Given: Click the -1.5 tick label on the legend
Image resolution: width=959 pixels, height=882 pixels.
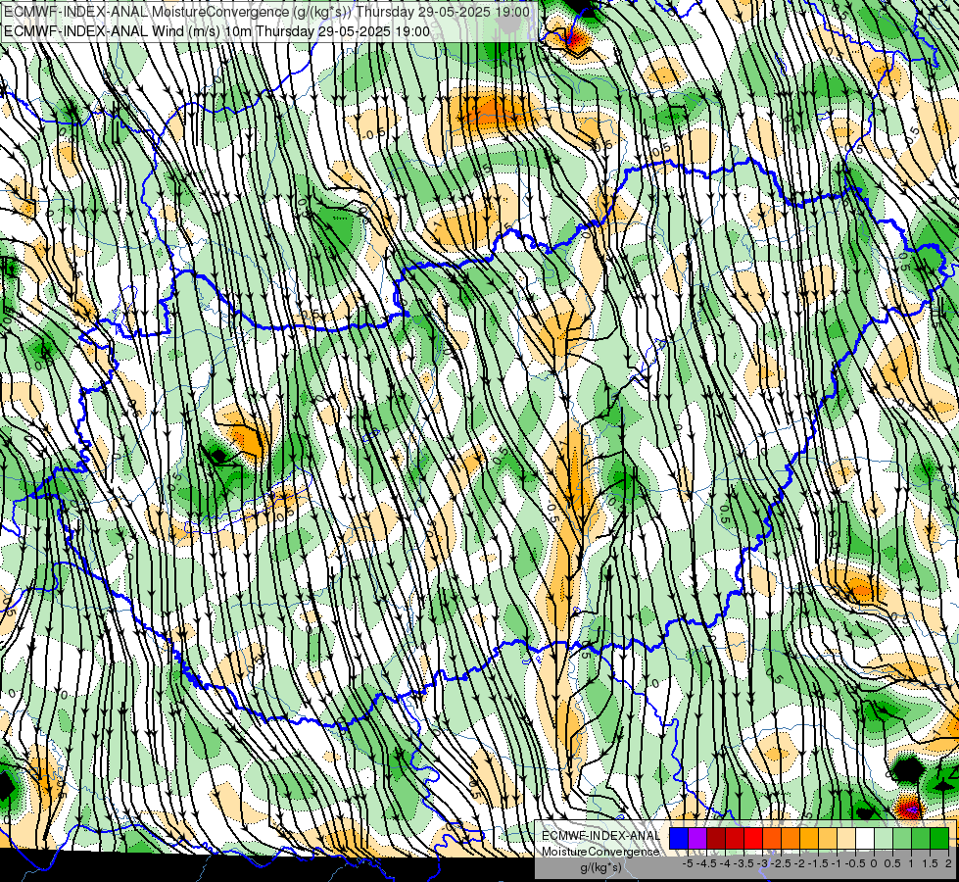Looking at the screenshot, I should click(818, 863).
